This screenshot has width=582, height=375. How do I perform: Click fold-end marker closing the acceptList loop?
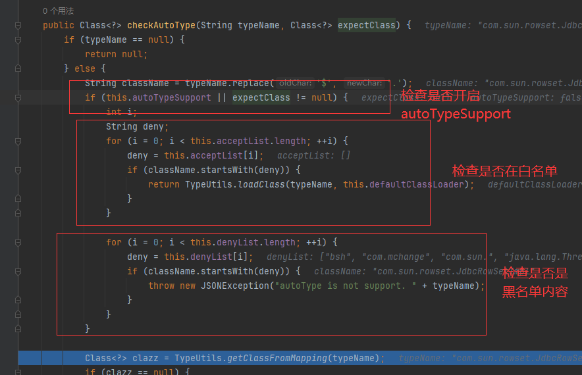point(18,214)
